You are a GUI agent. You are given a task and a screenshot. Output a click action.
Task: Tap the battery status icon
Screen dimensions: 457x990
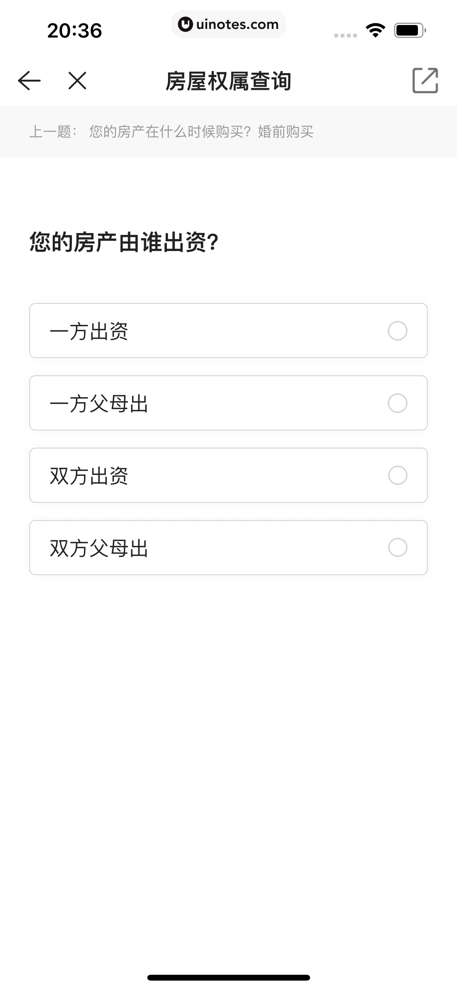click(x=410, y=30)
